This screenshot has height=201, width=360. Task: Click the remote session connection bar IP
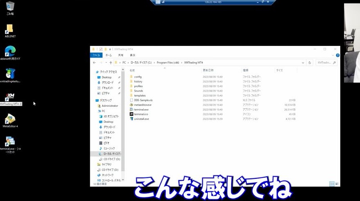point(213,2)
